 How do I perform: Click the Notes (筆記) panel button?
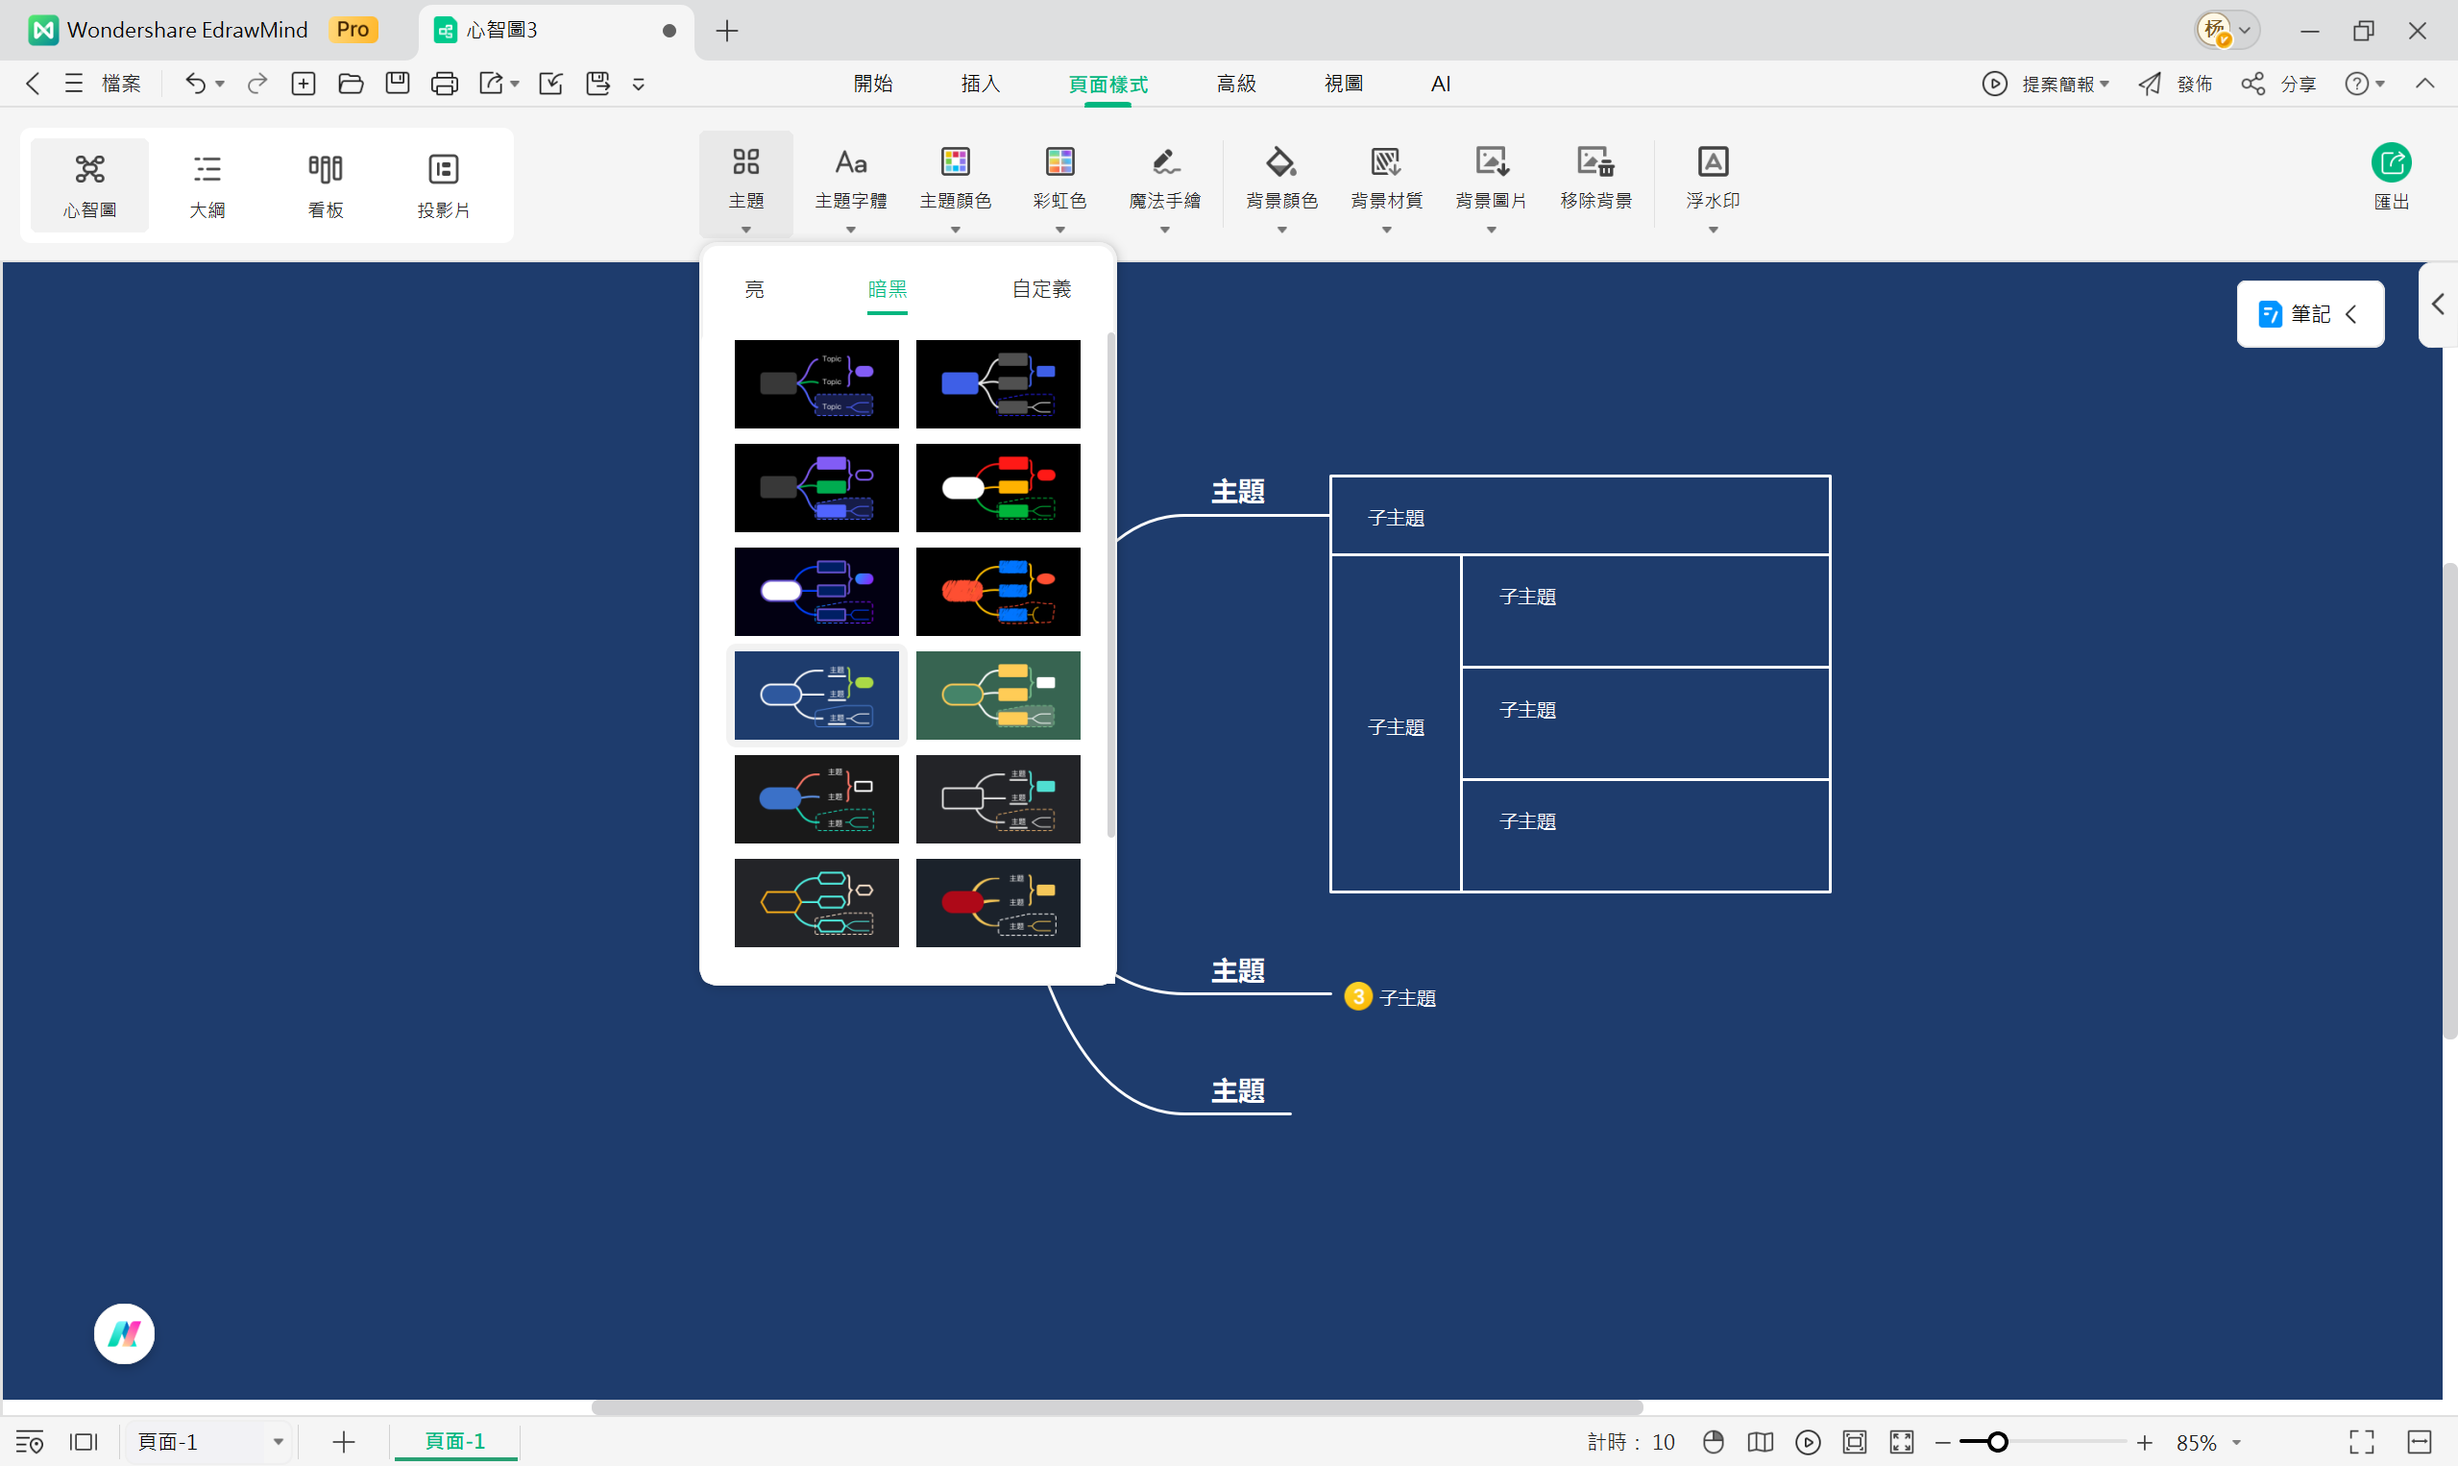point(2309,314)
